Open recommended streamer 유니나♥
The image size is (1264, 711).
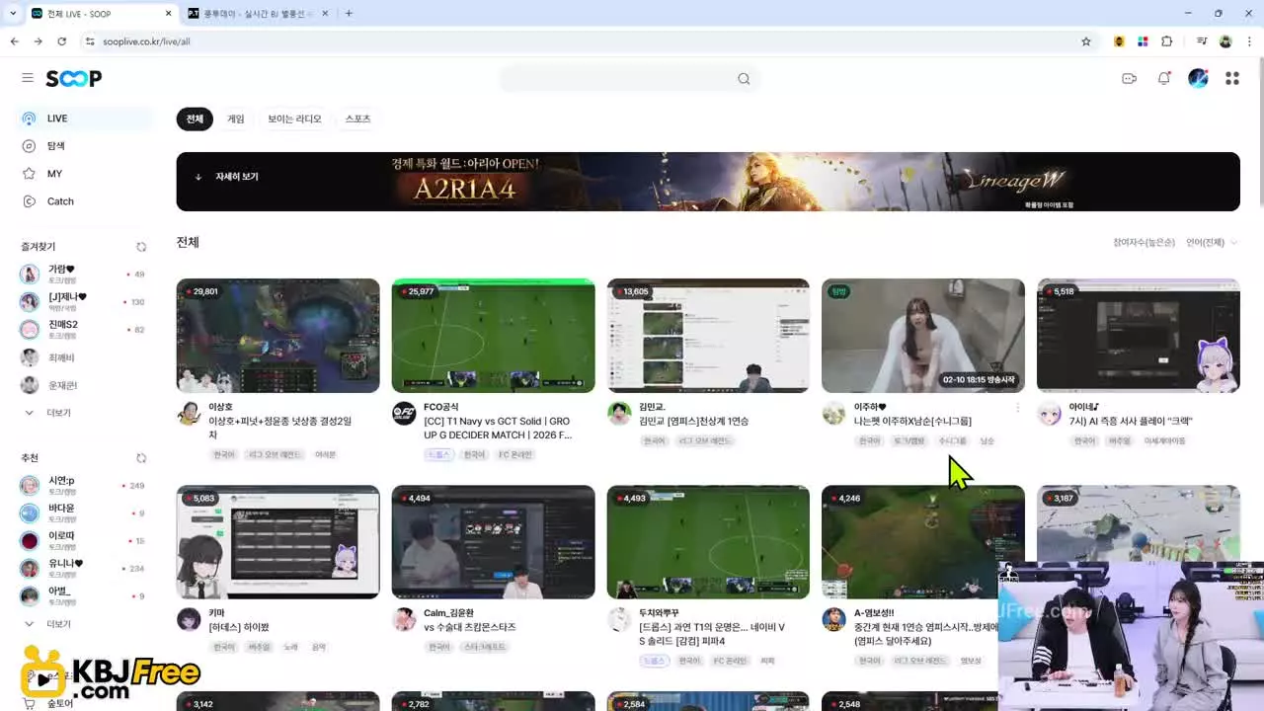(85, 569)
